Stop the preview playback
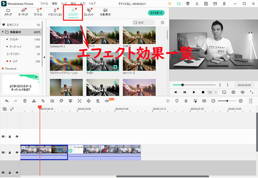 click(203, 92)
